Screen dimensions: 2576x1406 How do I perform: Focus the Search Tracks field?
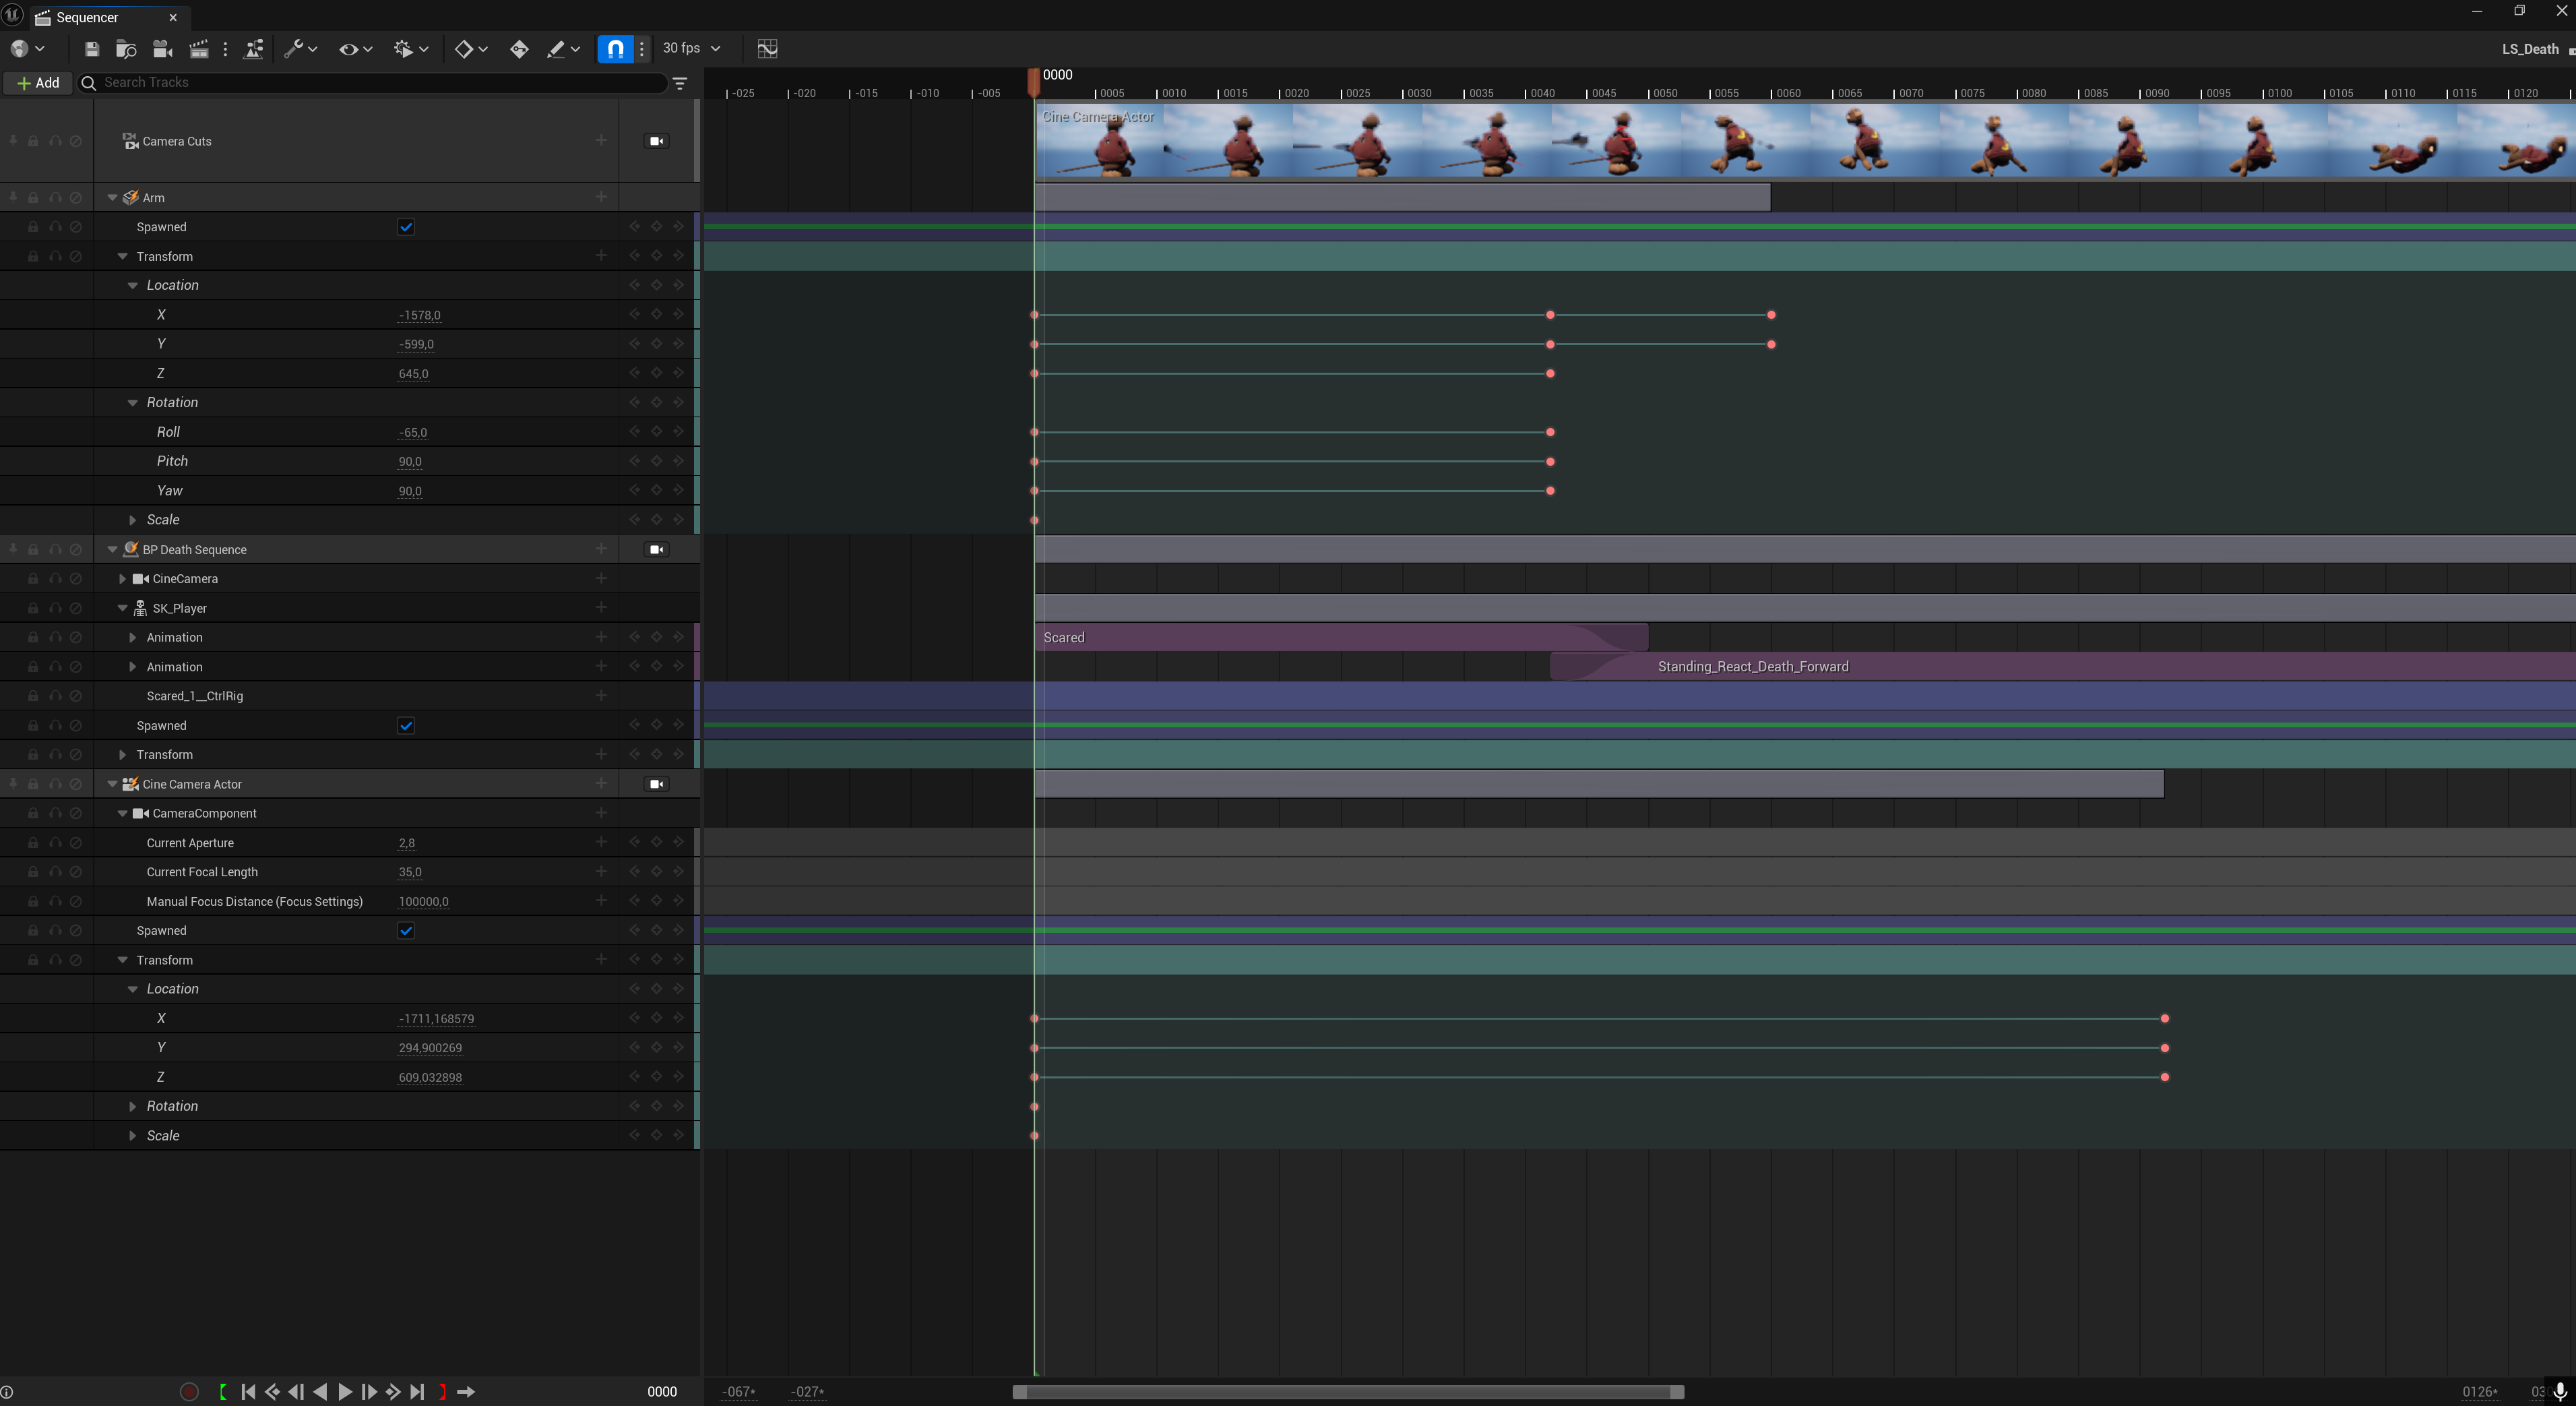click(372, 83)
